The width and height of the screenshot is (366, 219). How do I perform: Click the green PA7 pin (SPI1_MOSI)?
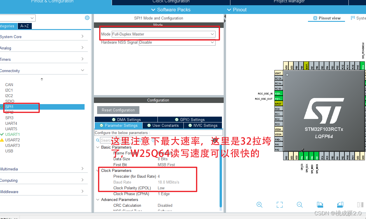(317, 156)
